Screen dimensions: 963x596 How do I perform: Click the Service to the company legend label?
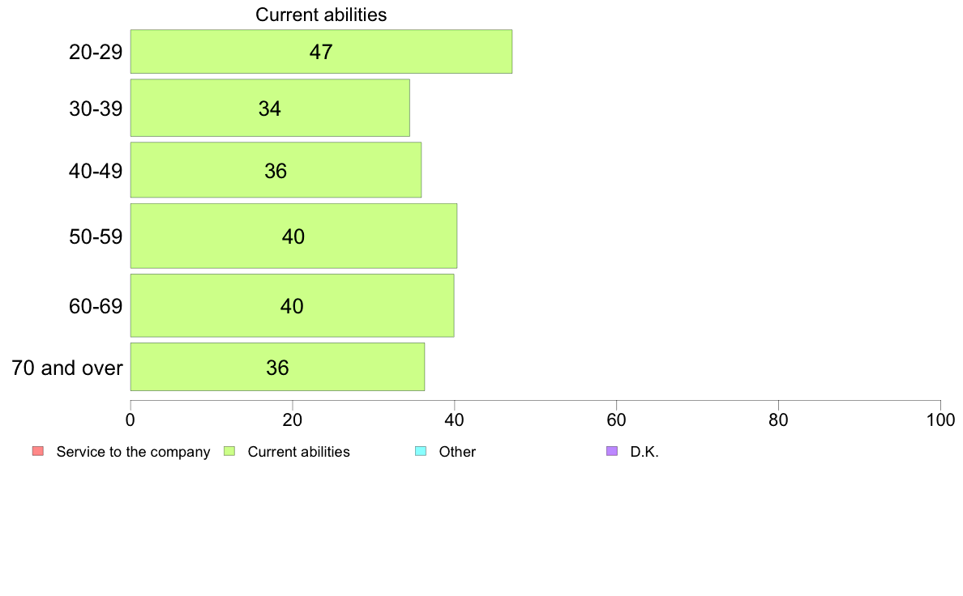[133, 452]
